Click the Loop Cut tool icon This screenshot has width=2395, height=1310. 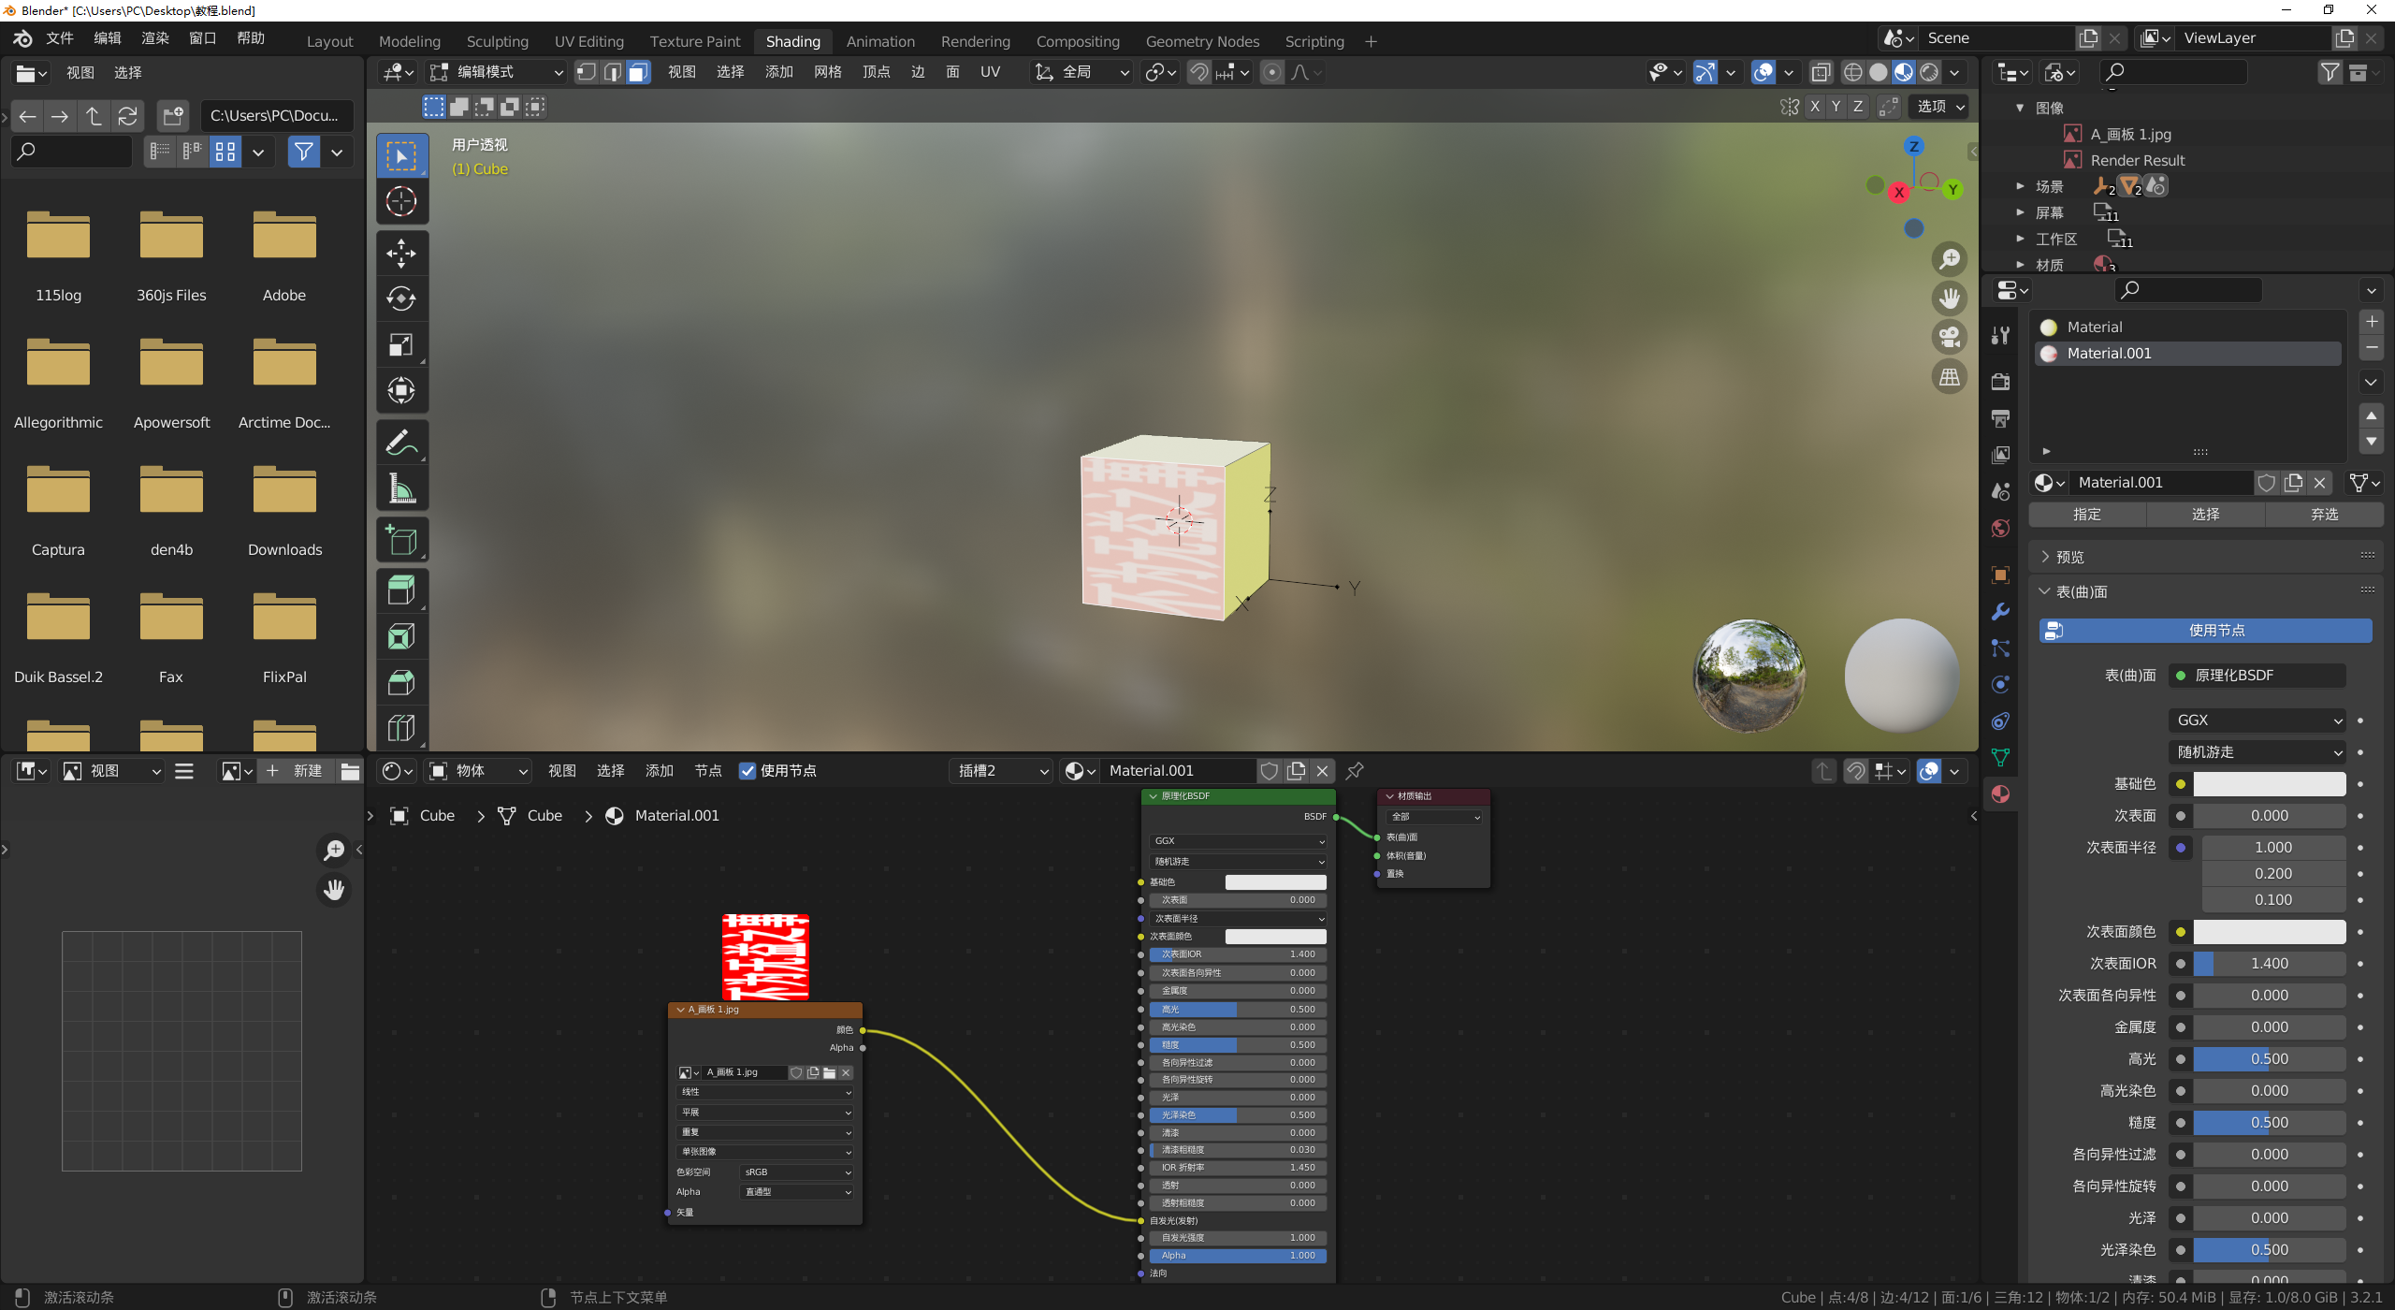coord(401,727)
